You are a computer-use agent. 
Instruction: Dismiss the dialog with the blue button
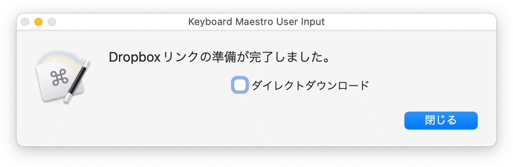(441, 120)
